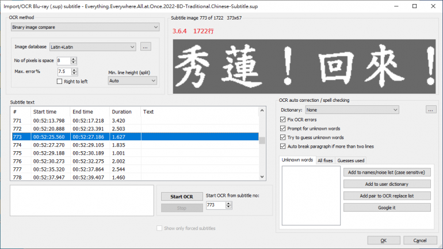Select subtitle row 771
The height and width of the screenshot is (249, 443).
click(135, 121)
